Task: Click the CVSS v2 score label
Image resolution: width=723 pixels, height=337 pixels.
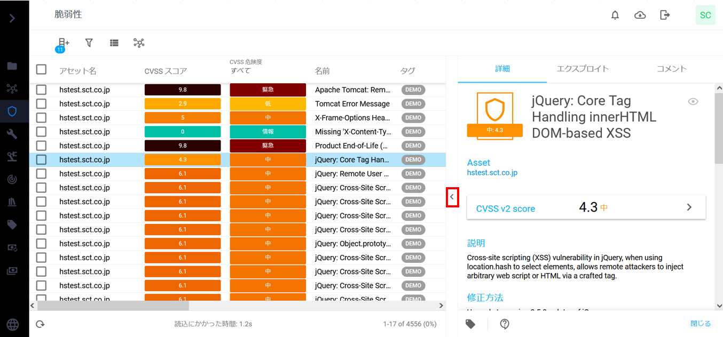Action: pyautogui.click(x=506, y=209)
